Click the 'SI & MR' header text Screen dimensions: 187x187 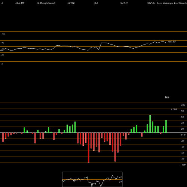point(20,3)
